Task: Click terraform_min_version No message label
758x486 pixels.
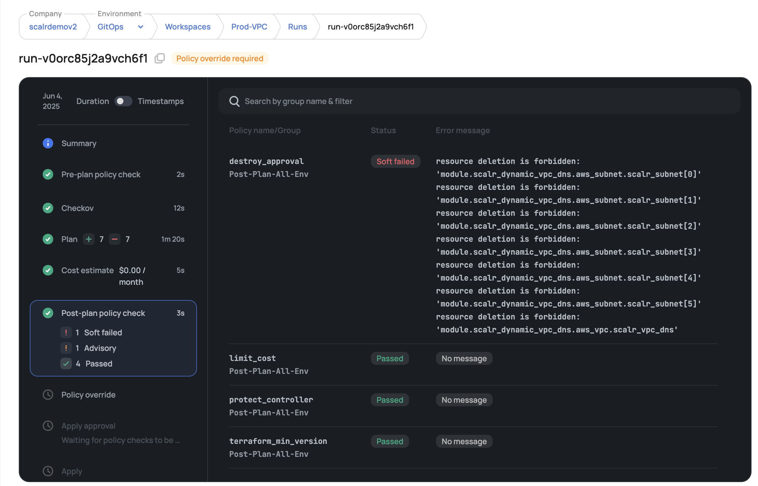Action: pos(464,441)
